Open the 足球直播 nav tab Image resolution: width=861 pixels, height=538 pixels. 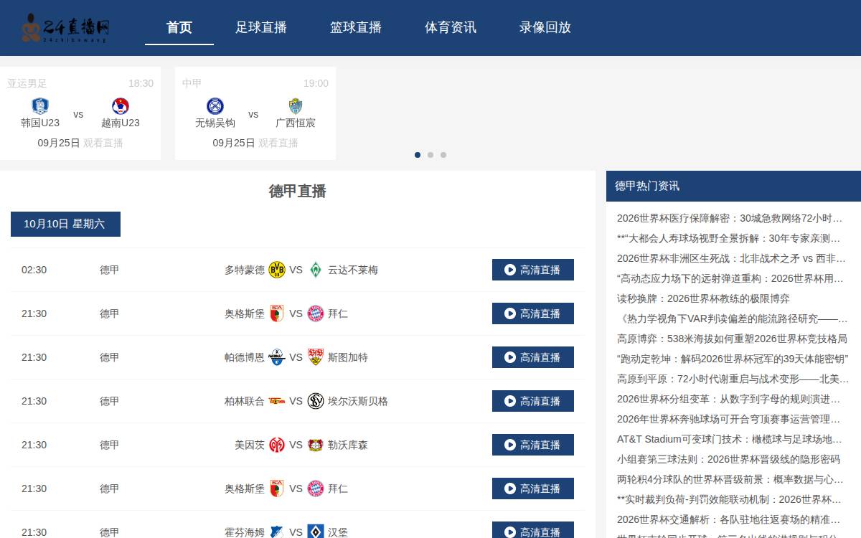[x=261, y=27]
